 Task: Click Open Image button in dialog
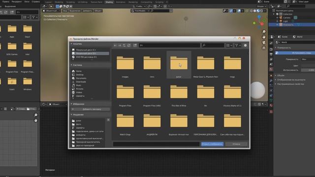point(212,144)
